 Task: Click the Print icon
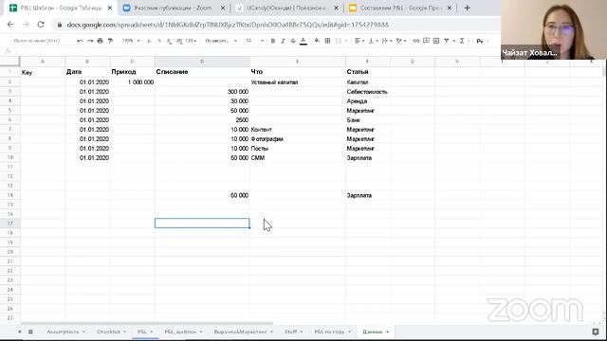(x=101, y=41)
